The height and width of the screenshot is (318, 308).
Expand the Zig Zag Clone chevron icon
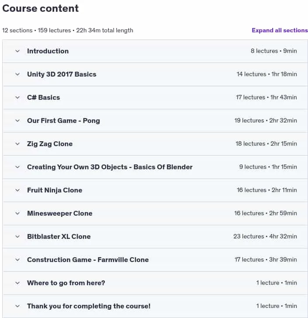[17, 144]
